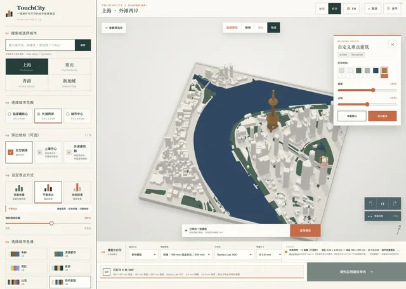Image resolution: width=406 pixels, height=289 pixels.
Task: Select the 上海 city tab
Action: pos(27,67)
